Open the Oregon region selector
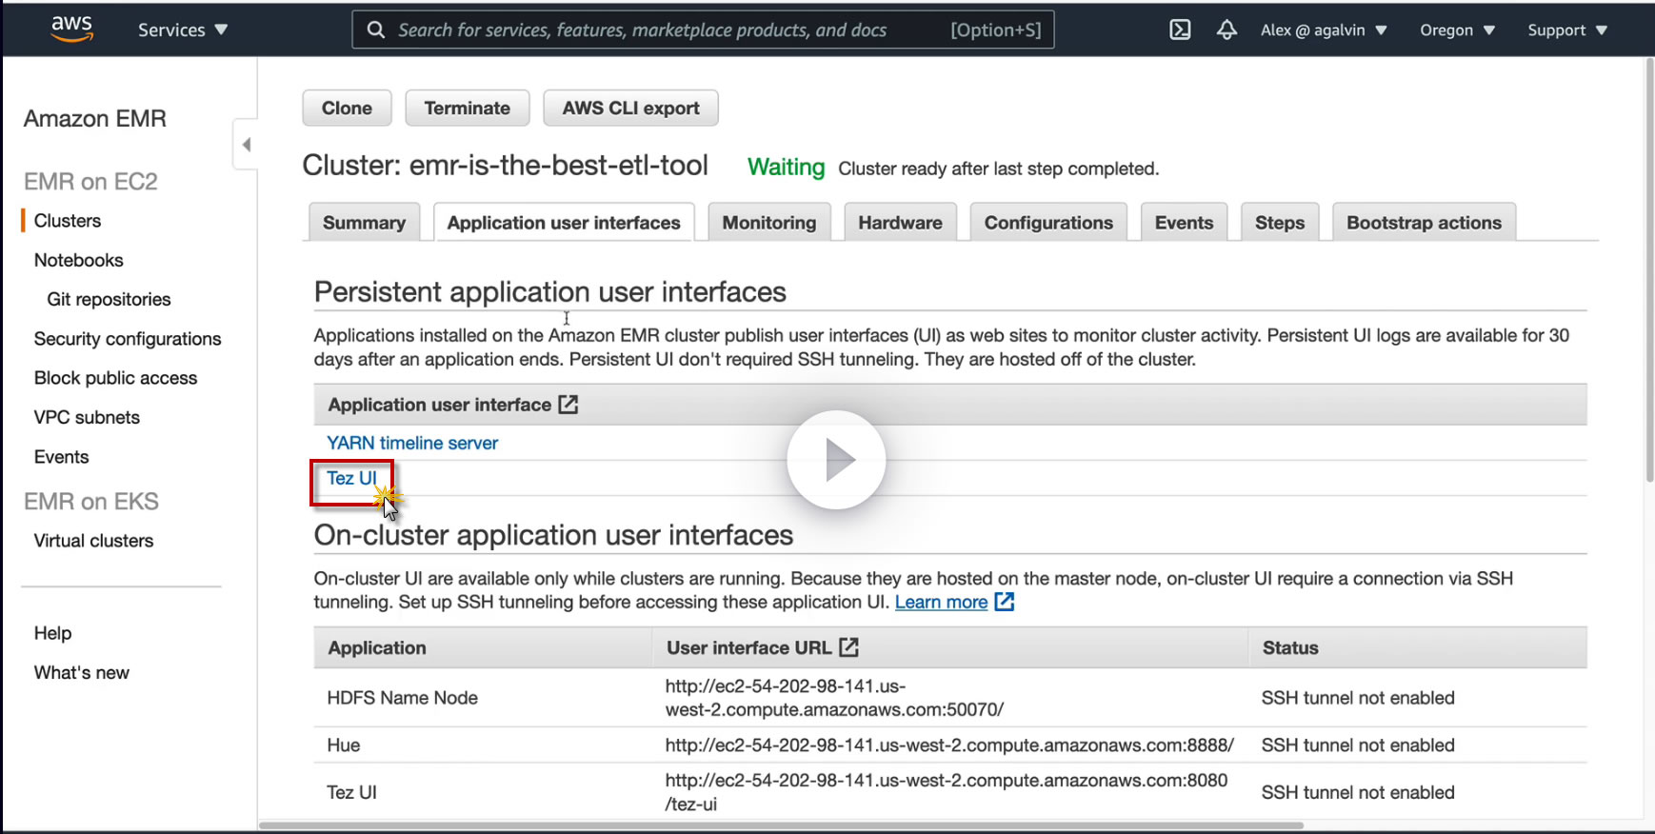The width and height of the screenshot is (1655, 834). 1456,30
